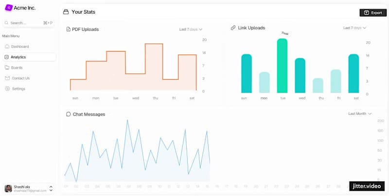Click the sun bar in Link Uploads
The image size is (389, 196).
247,73
